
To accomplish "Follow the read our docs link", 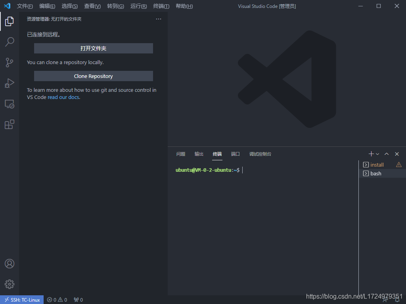I will [63, 97].
